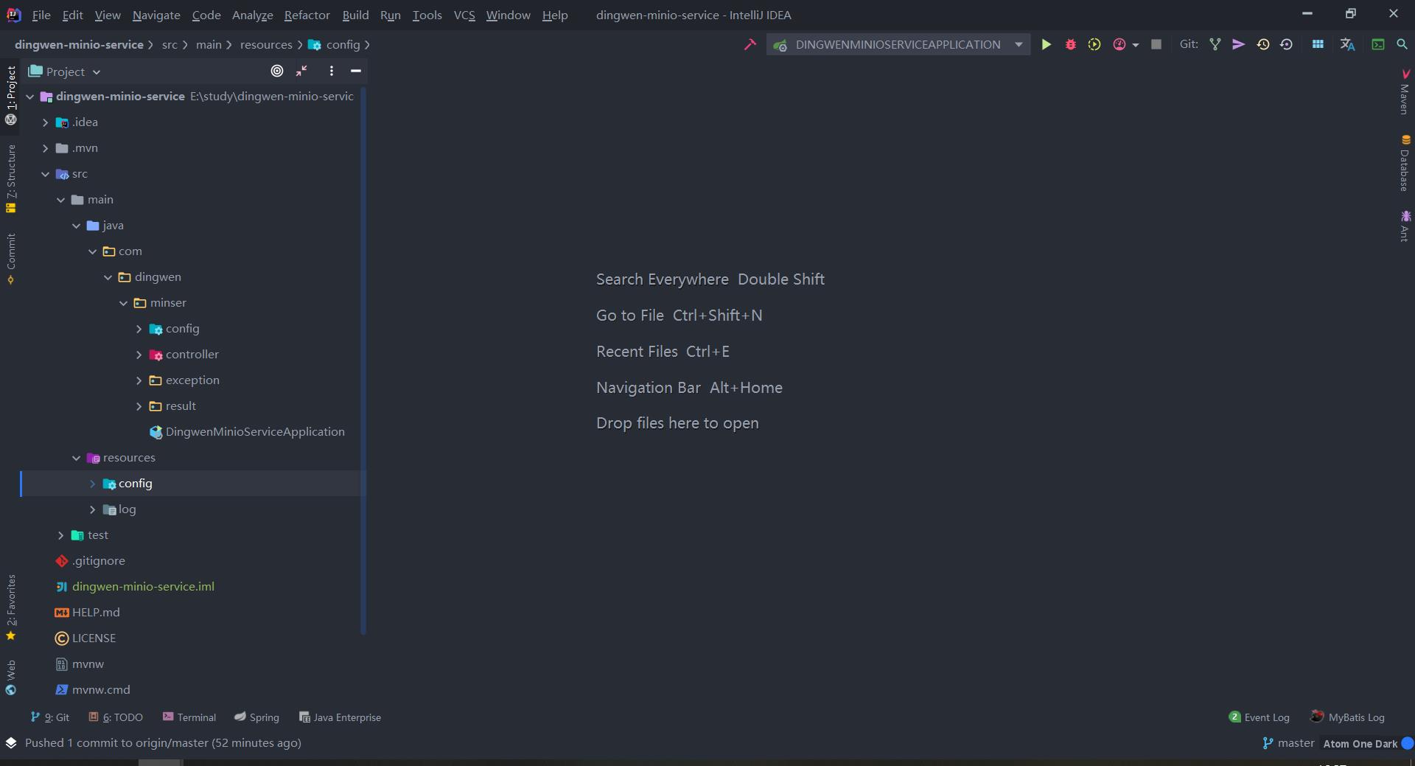Open Search Everywhere magnifier icon
1415x766 pixels.
[1402, 45]
